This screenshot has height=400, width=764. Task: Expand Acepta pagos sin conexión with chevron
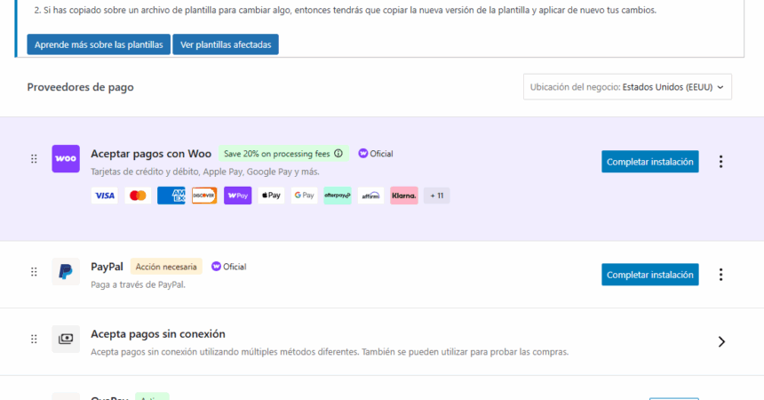(721, 342)
